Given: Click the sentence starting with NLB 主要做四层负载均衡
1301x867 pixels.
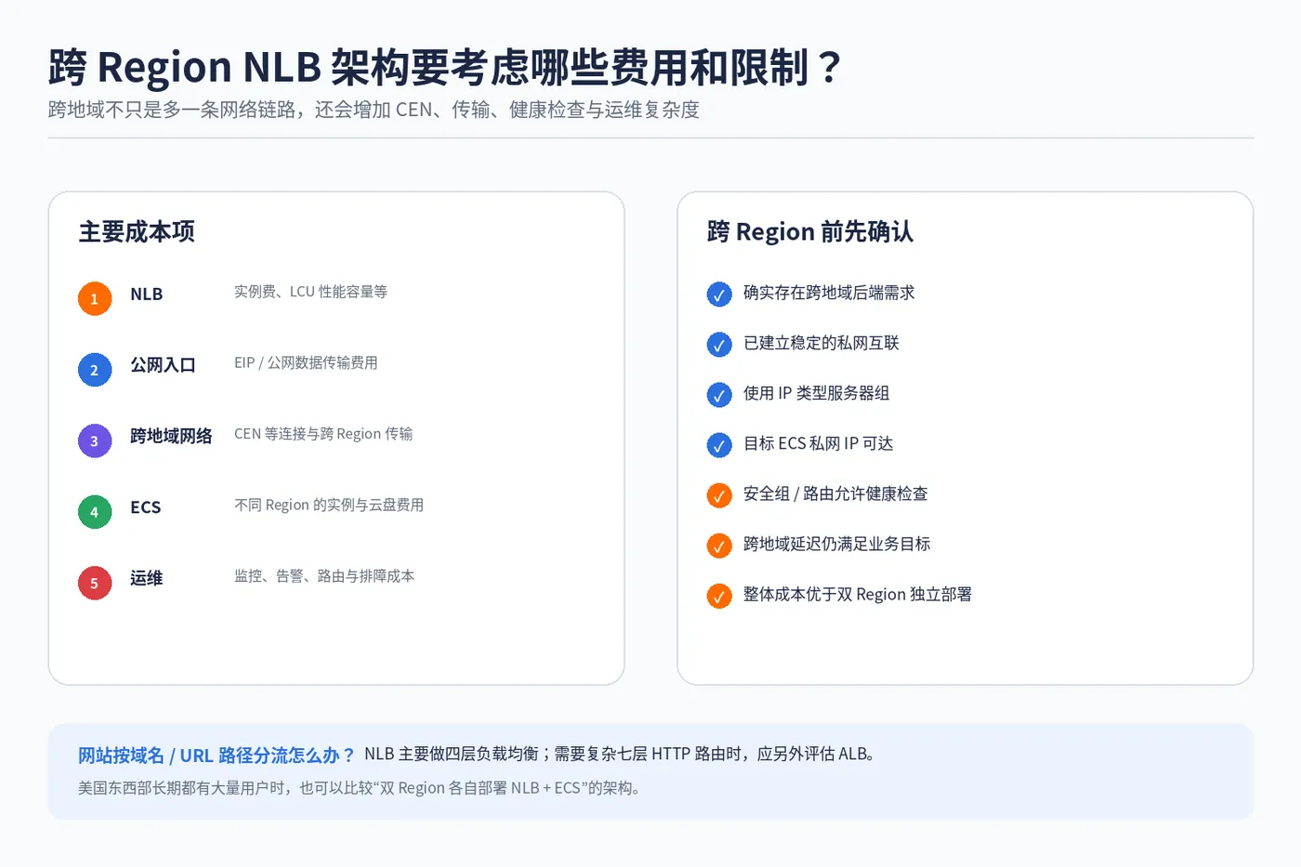Looking at the screenshot, I should point(621,755).
